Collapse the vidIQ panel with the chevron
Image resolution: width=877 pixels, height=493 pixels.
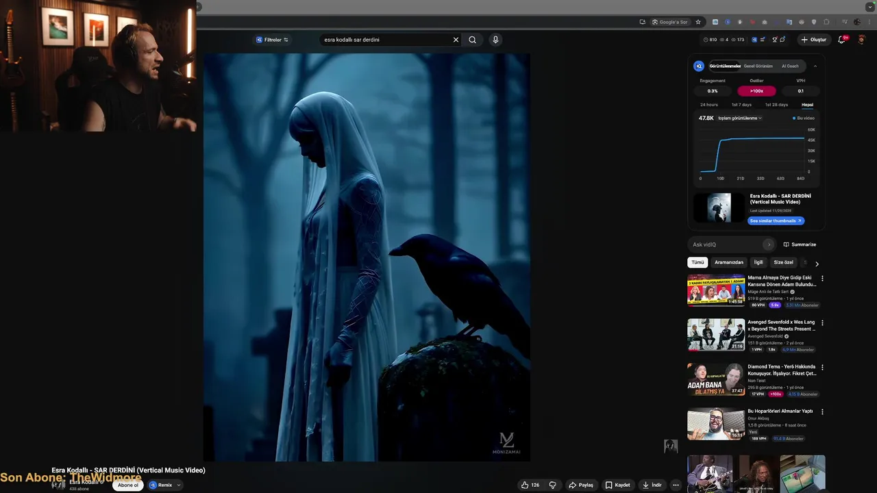click(815, 66)
